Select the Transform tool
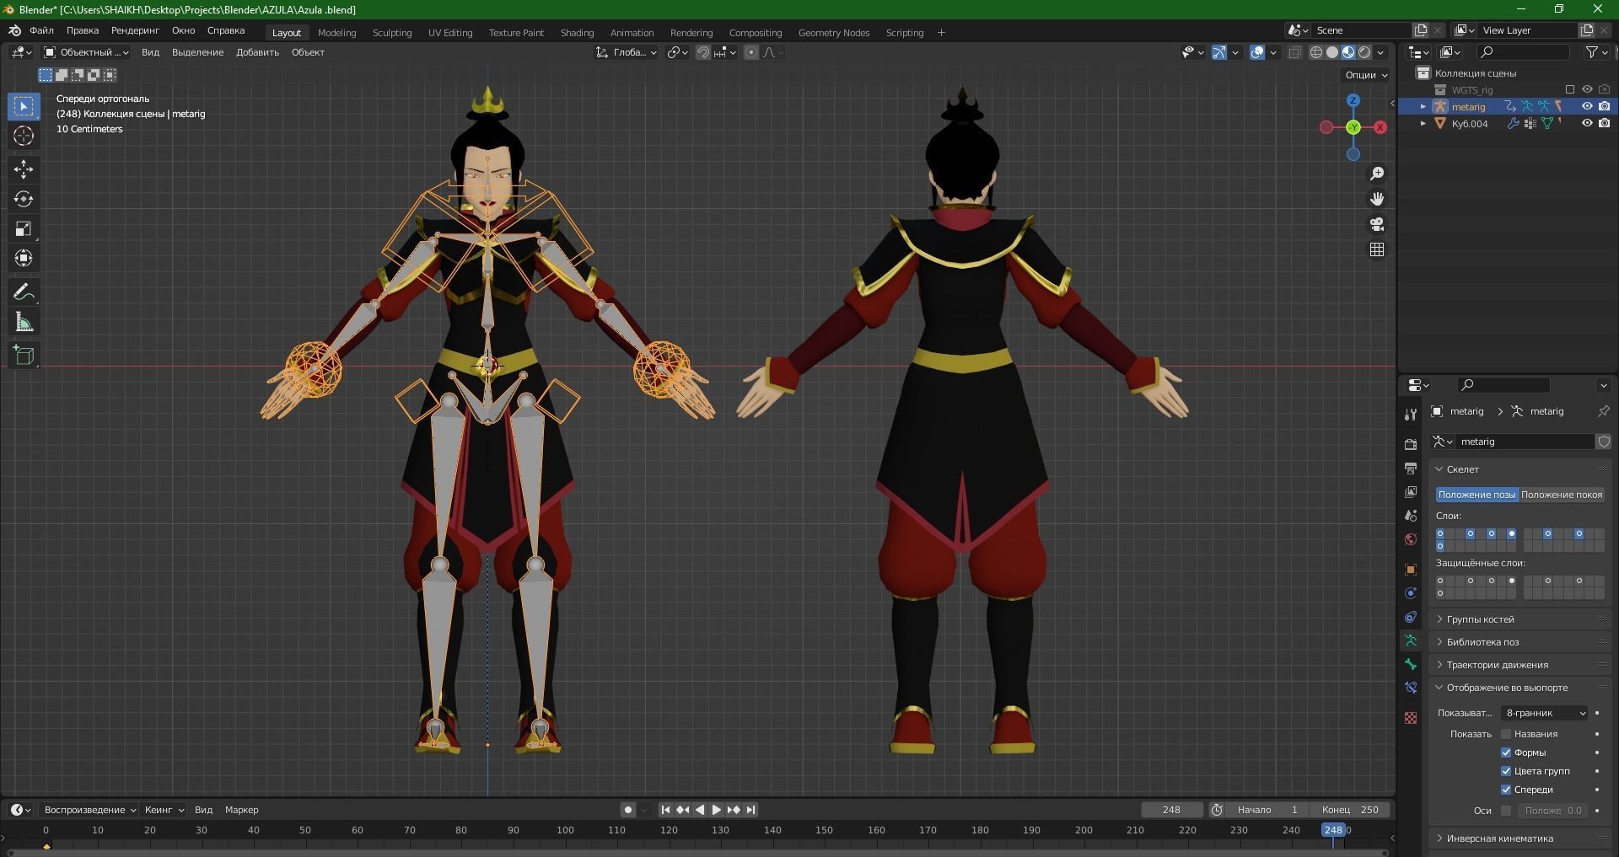The width and height of the screenshot is (1619, 857). (x=24, y=258)
